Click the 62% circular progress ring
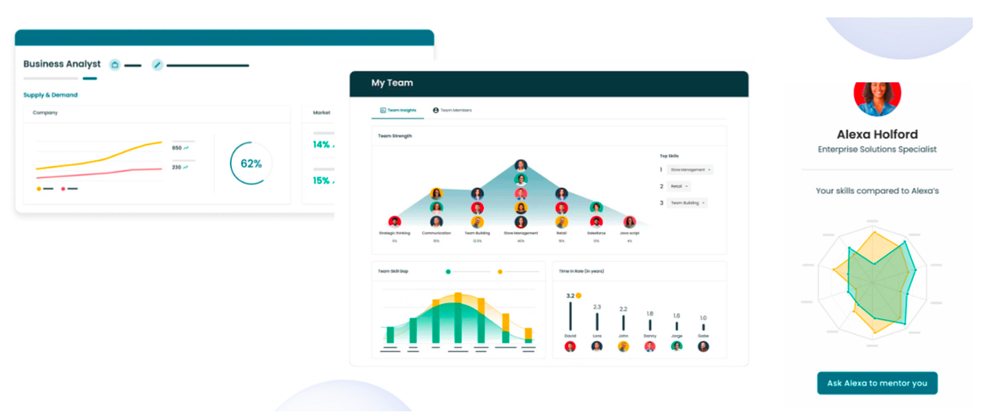Viewport: 999px width, 419px height. tap(251, 164)
